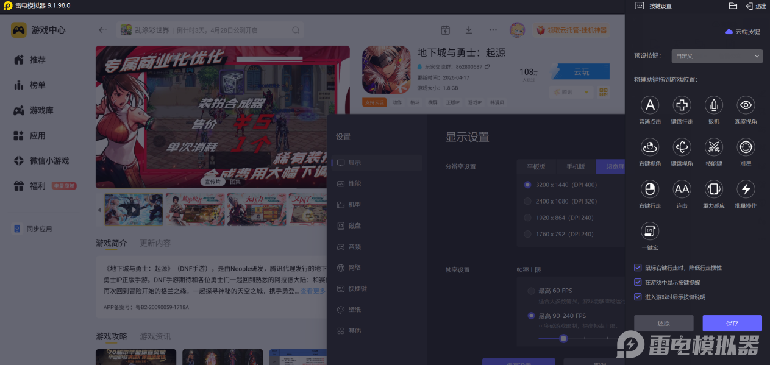
Task: Click the 退出 exit button
Action: pyautogui.click(x=756, y=5)
